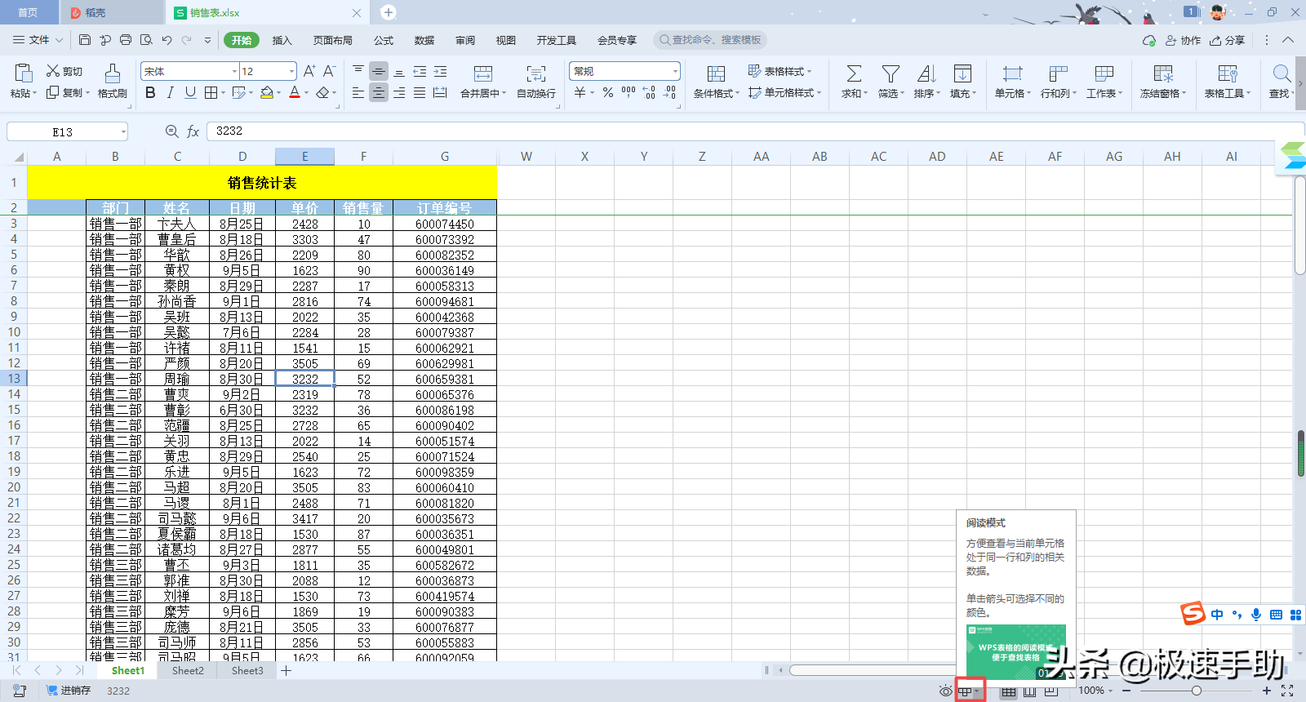This screenshot has width=1306, height=702.
Task: Toggle eye-protection mode eye icon
Action: [x=945, y=691]
